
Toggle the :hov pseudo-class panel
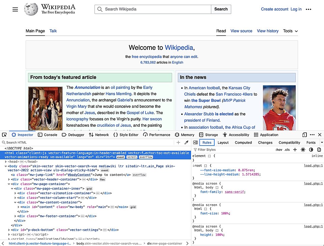click(279, 150)
